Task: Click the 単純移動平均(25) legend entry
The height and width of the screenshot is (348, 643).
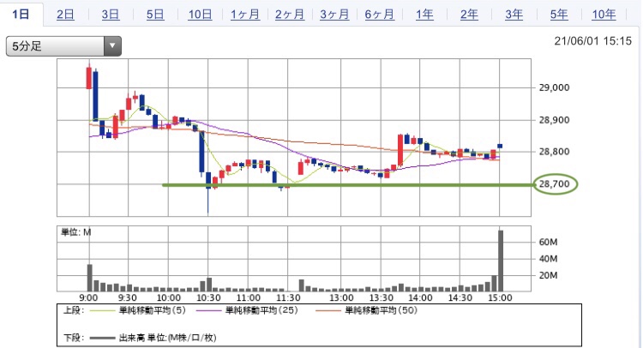Action: point(261,310)
